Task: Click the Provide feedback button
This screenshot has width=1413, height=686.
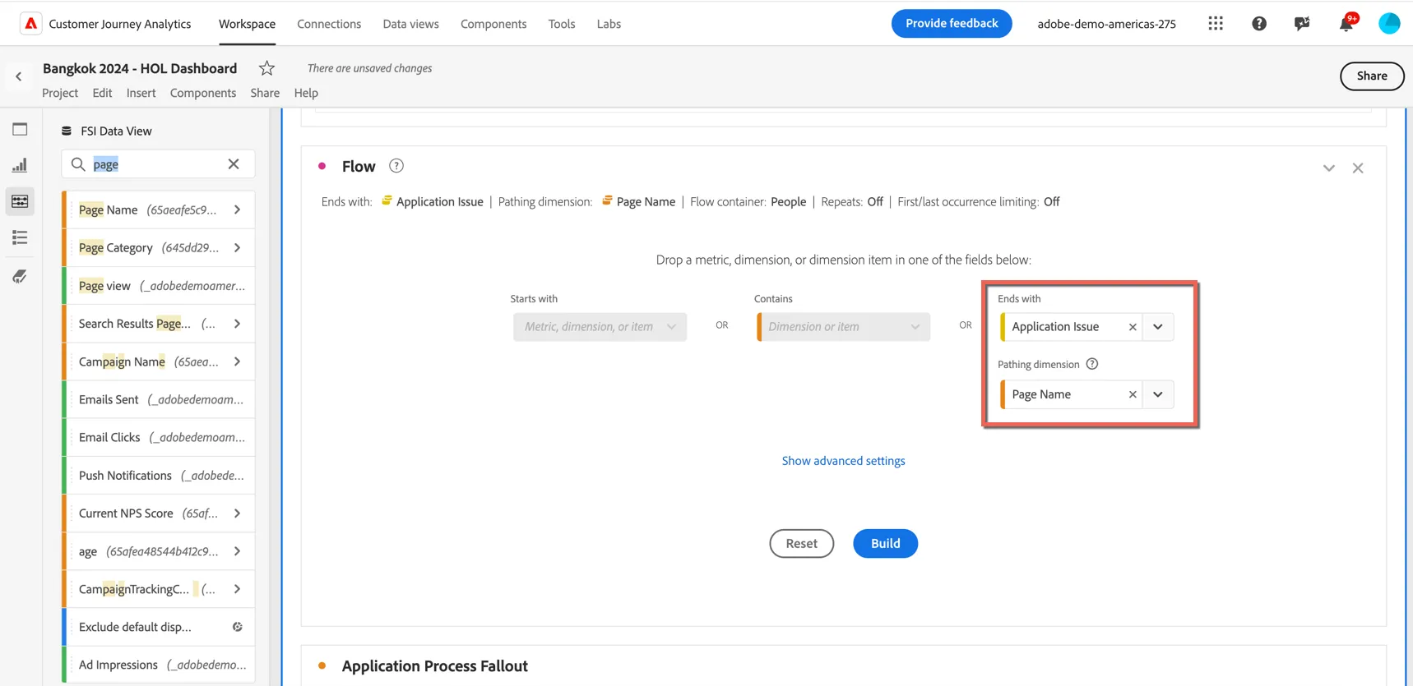Action: point(952,23)
